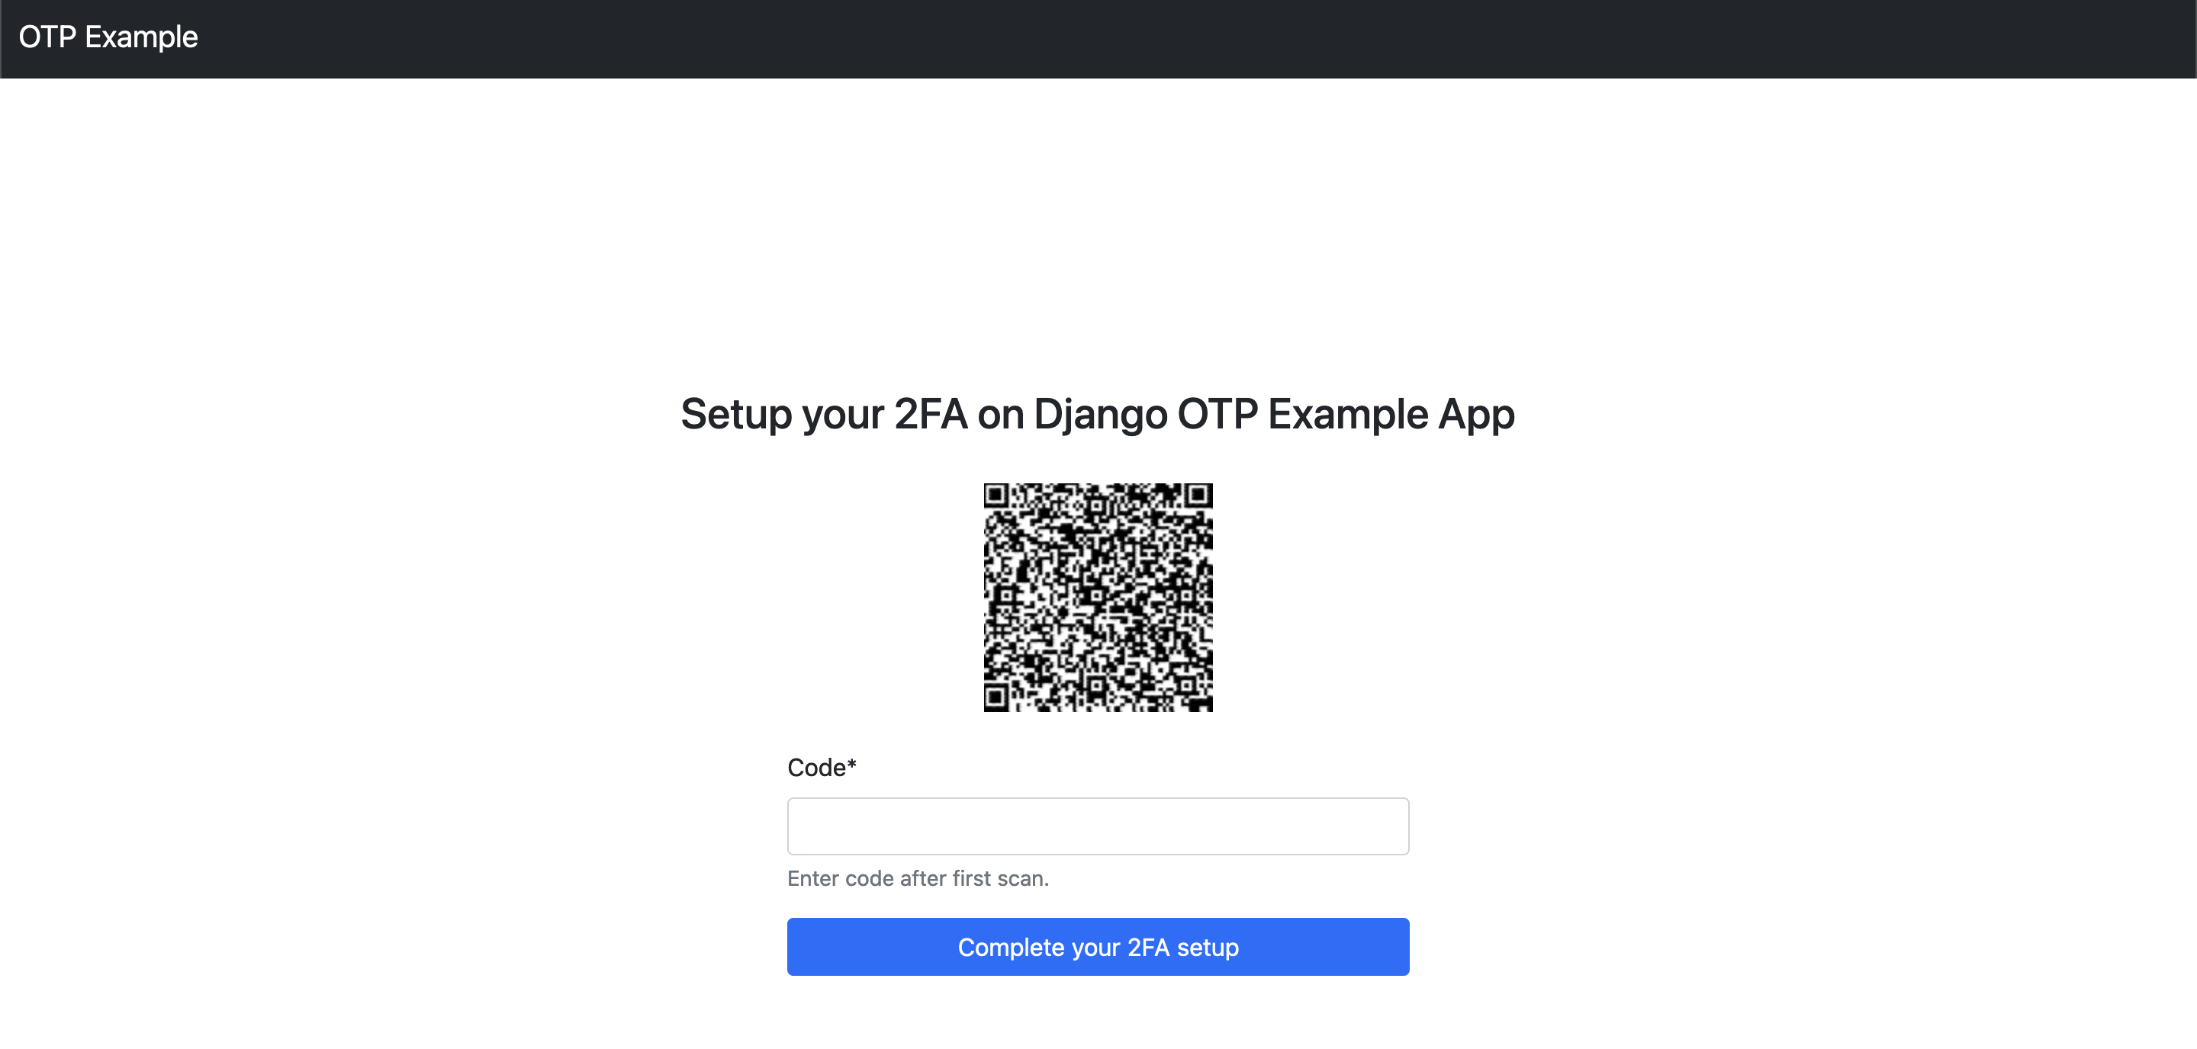This screenshot has height=1049, width=2197.
Task: Click the QR code's bottom-right corner
Action: point(1207,707)
